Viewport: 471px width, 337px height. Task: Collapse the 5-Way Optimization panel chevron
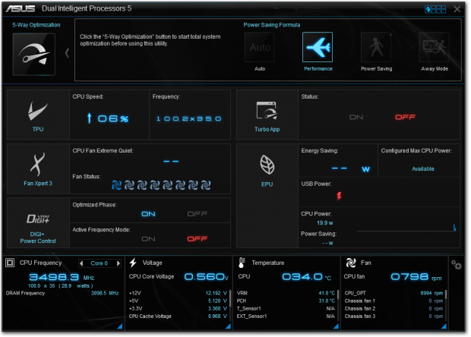[x=67, y=52]
